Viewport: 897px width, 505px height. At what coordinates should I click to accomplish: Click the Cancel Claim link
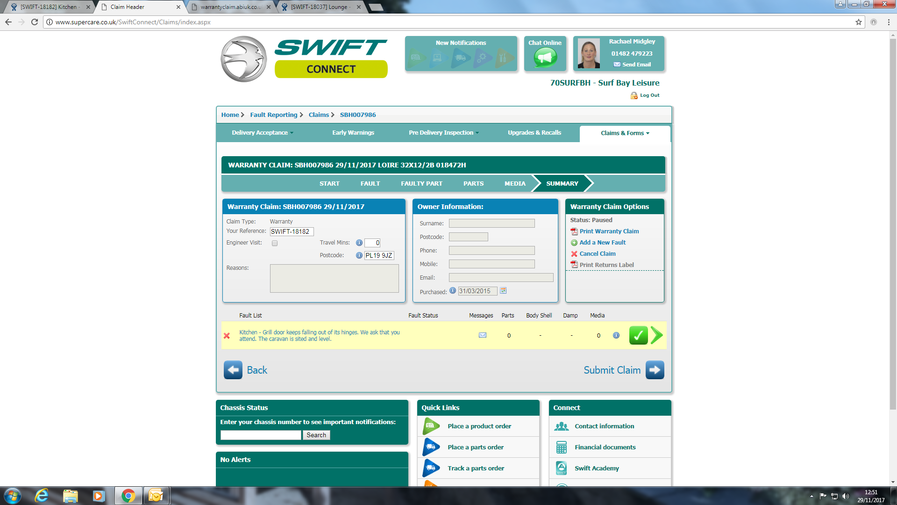pyautogui.click(x=597, y=254)
